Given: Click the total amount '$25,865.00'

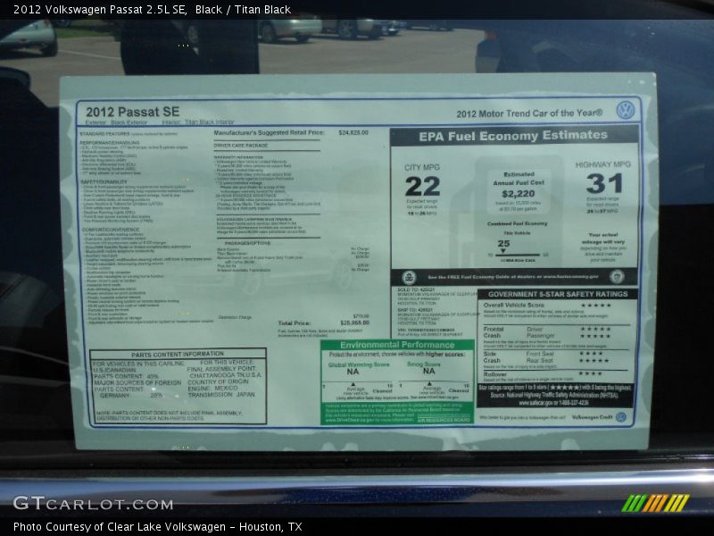Looking at the screenshot, I should [354, 322].
